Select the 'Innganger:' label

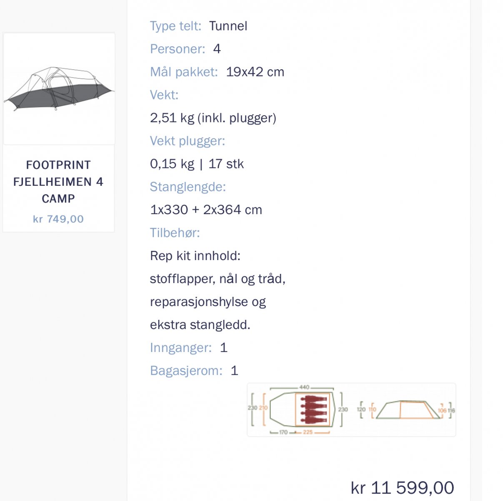coord(181,347)
